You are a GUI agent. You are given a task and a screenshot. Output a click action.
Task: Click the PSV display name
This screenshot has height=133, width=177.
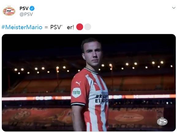[24, 9]
